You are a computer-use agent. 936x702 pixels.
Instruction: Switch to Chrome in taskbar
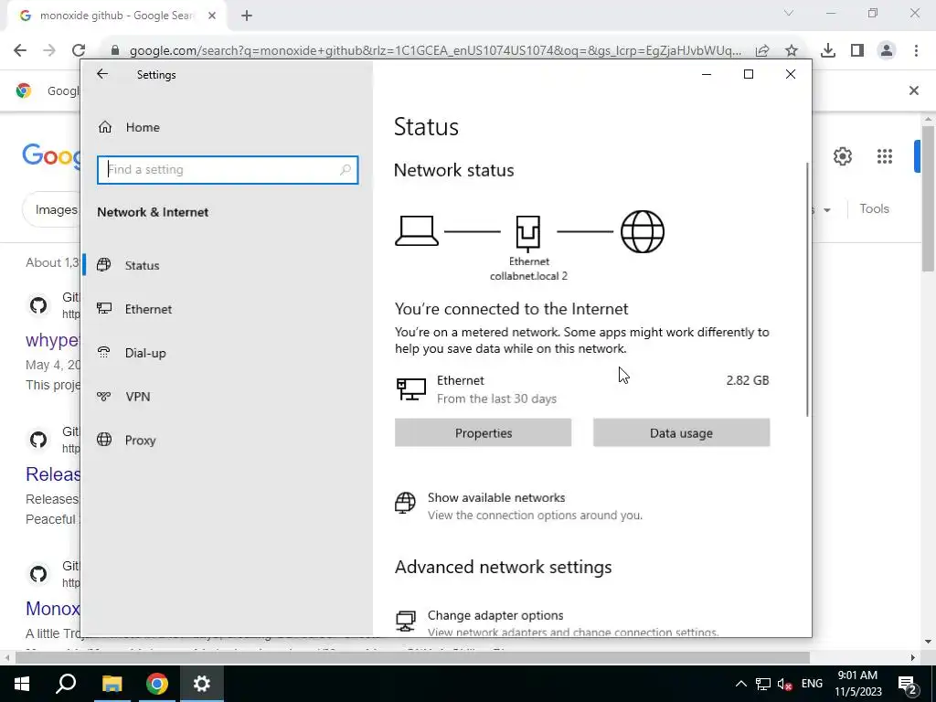157,684
